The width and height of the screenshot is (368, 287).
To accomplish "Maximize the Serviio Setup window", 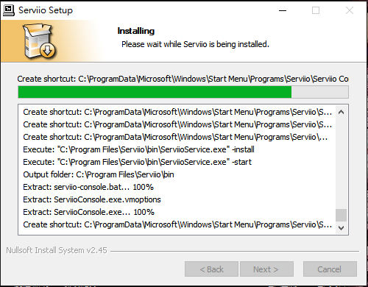I will click(x=316, y=10).
